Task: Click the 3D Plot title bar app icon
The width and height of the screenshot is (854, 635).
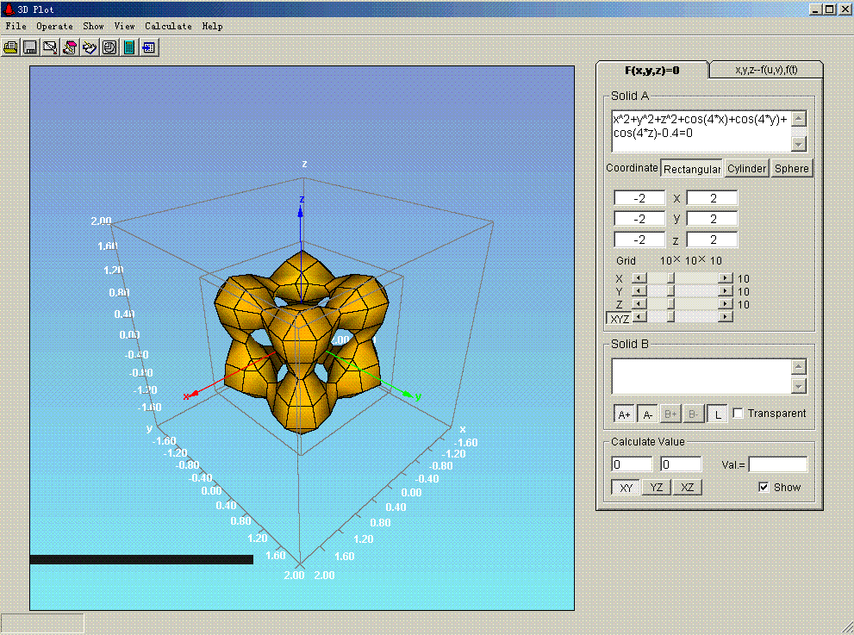Action: (9, 9)
